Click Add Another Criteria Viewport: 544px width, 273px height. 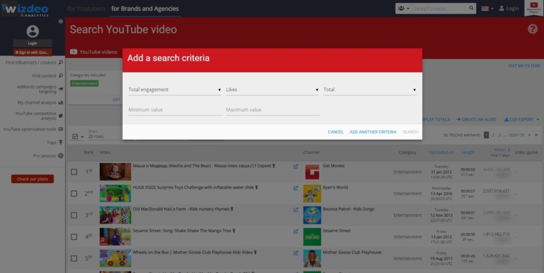[373, 132]
